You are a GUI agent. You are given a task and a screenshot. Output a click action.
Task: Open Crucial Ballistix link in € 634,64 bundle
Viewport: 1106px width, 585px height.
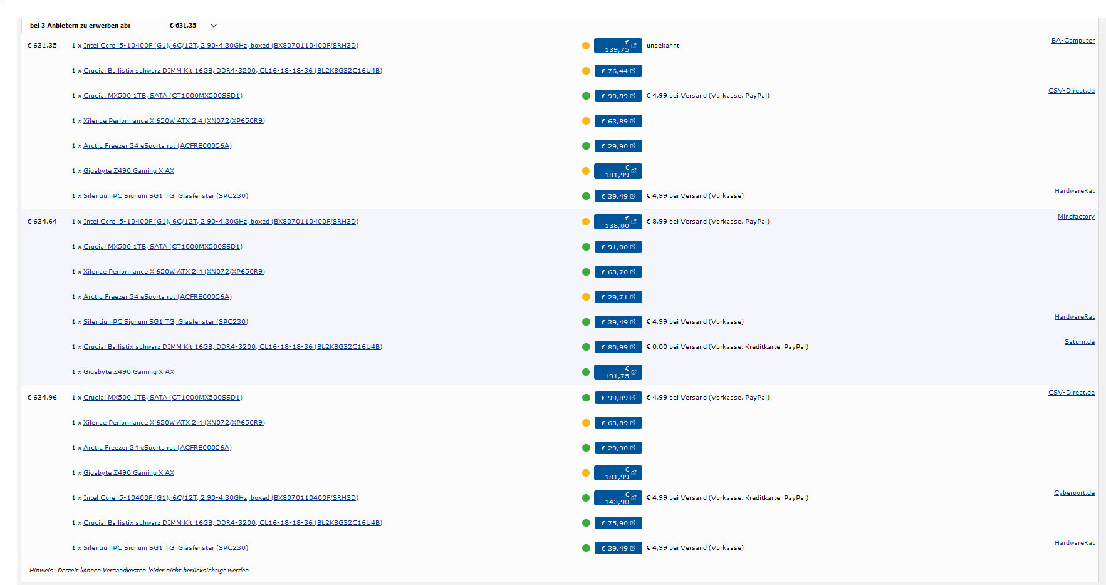click(232, 347)
